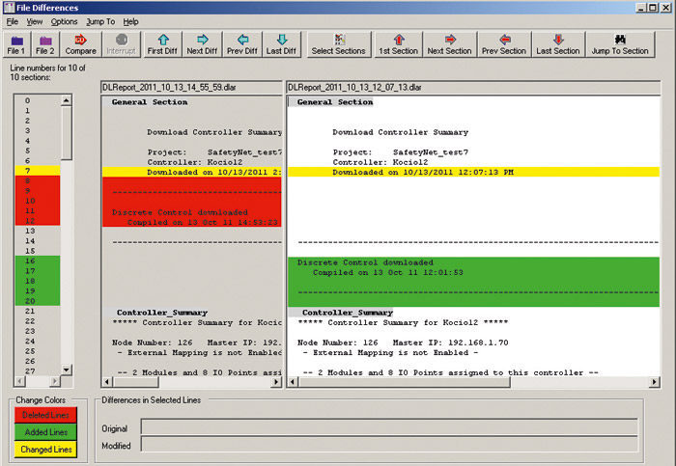Click the Added Lines green swatch

click(x=44, y=432)
